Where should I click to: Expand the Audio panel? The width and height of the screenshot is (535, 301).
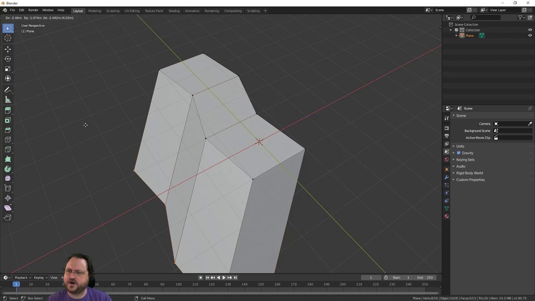click(461, 166)
